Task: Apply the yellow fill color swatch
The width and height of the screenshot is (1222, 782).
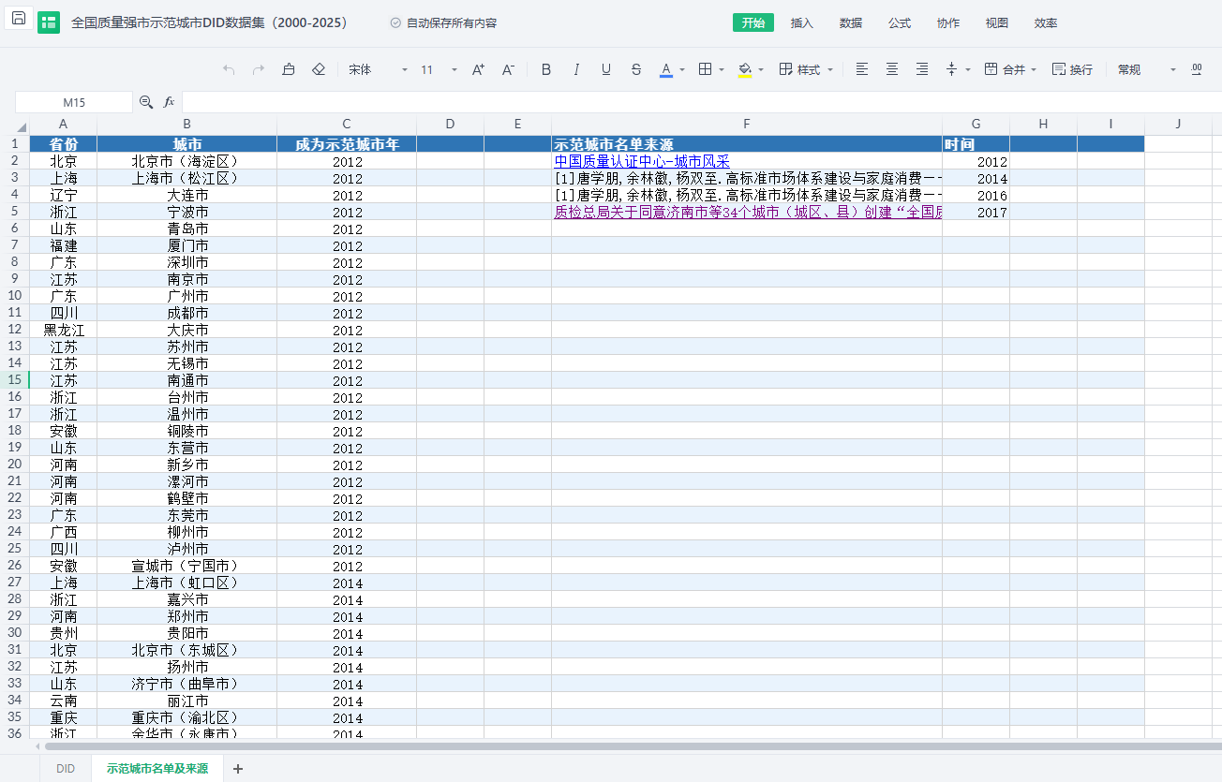Action: 745,69
